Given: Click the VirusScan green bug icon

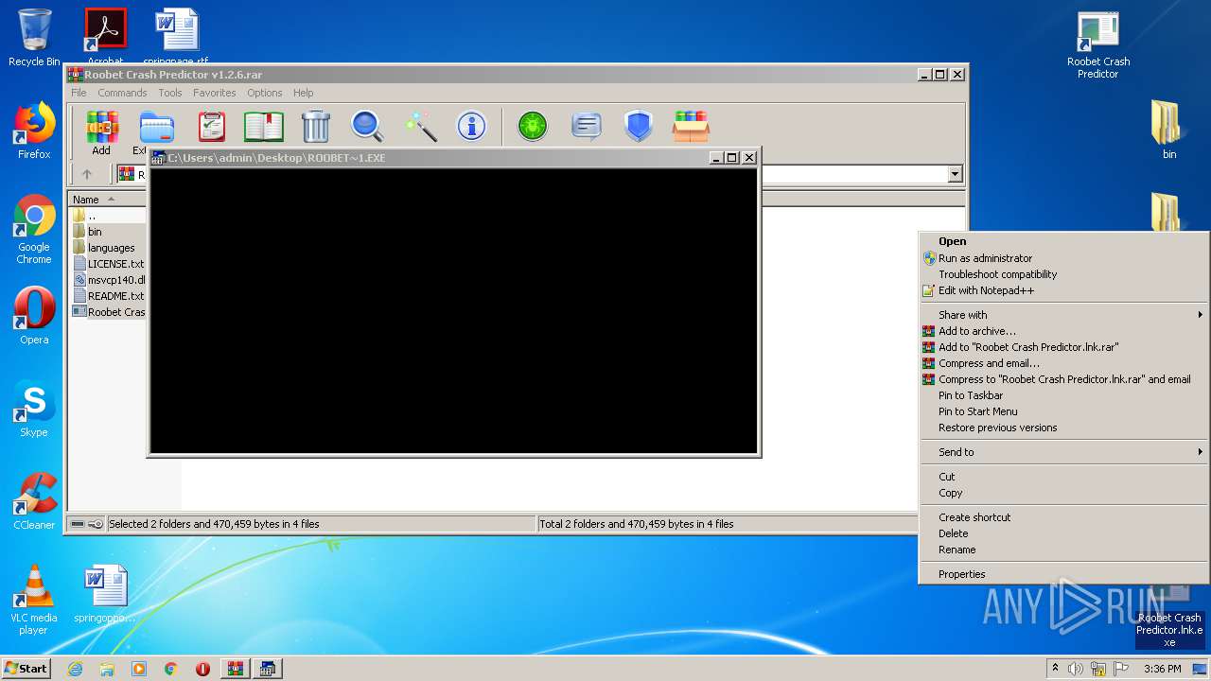Looking at the screenshot, I should pyautogui.click(x=533, y=127).
